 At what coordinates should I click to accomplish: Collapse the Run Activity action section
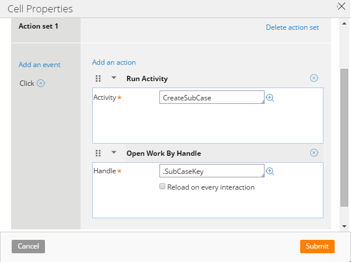[114, 78]
